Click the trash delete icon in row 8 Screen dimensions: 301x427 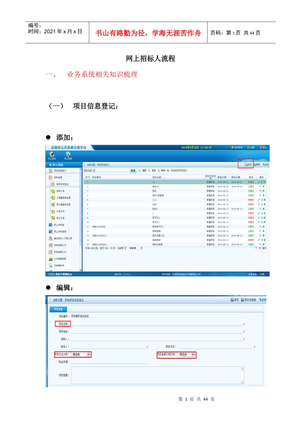(x=262, y=213)
